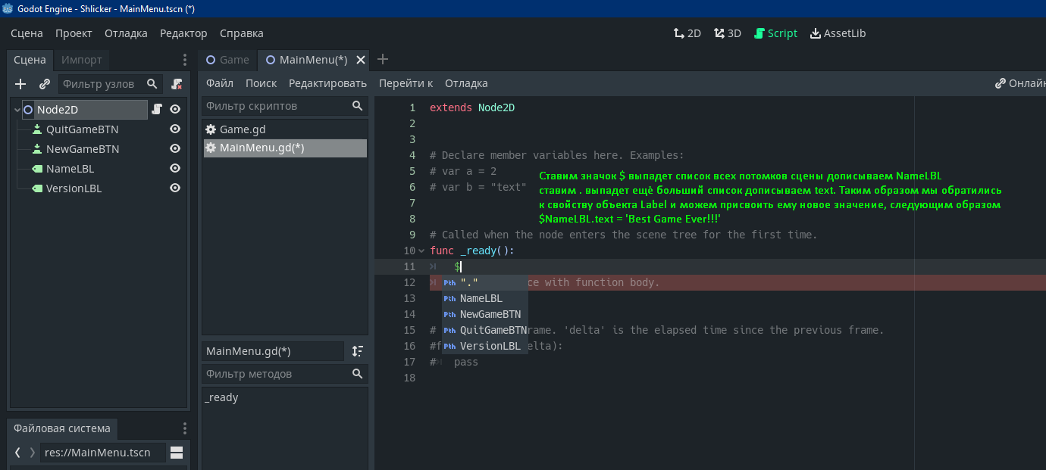Toggle alphabetical sorting of the method list
The height and width of the screenshot is (470, 1046).
pos(358,351)
